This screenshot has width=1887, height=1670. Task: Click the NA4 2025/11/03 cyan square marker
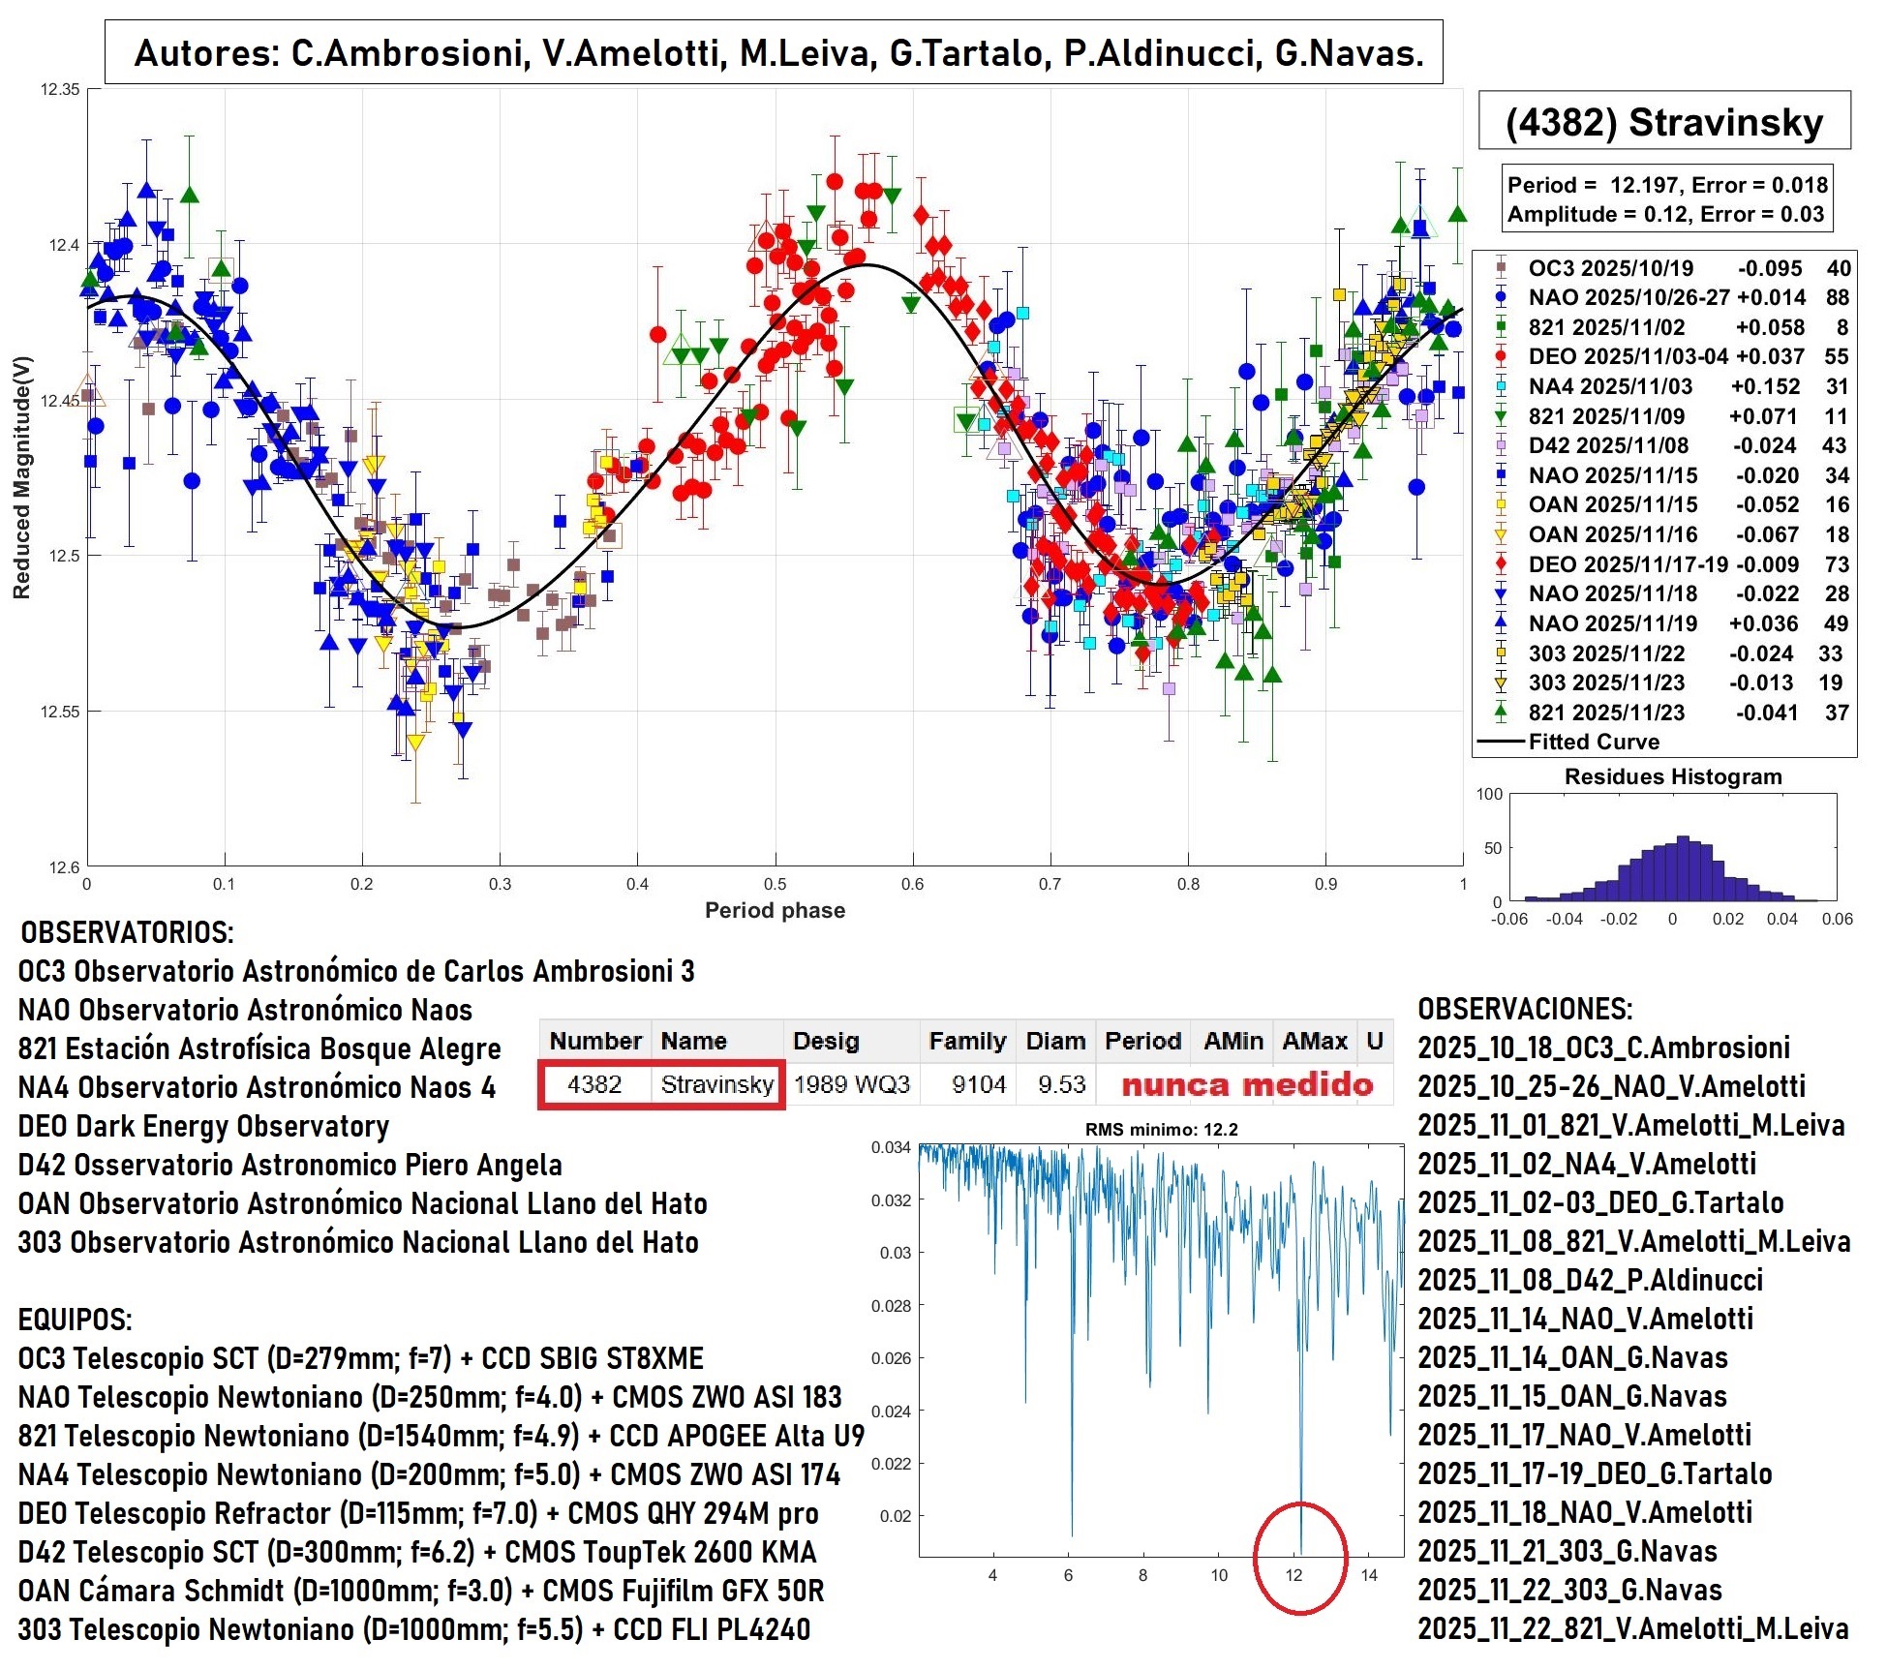click(1500, 387)
